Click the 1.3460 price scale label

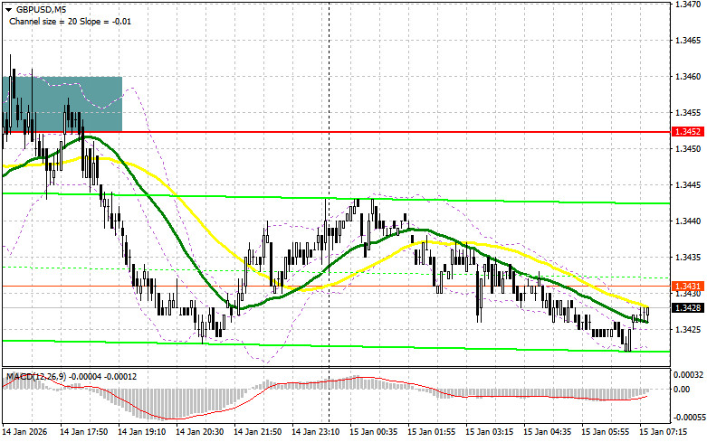(686, 76)
